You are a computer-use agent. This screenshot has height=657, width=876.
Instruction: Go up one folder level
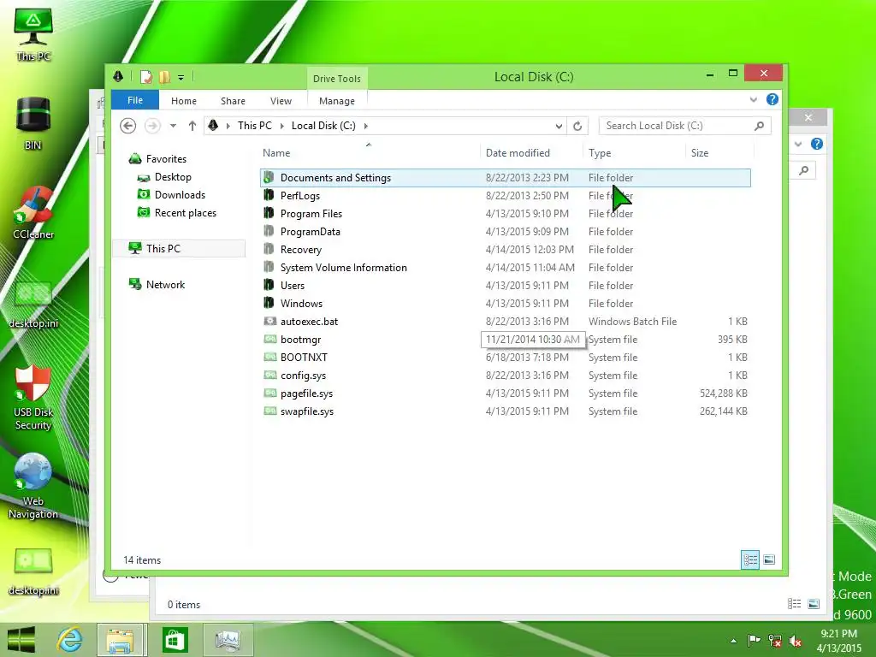192,126
